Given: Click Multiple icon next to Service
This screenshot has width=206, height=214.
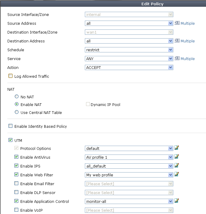Looking at the screenshot, I should pyautogui.click(x=177, y=58).
